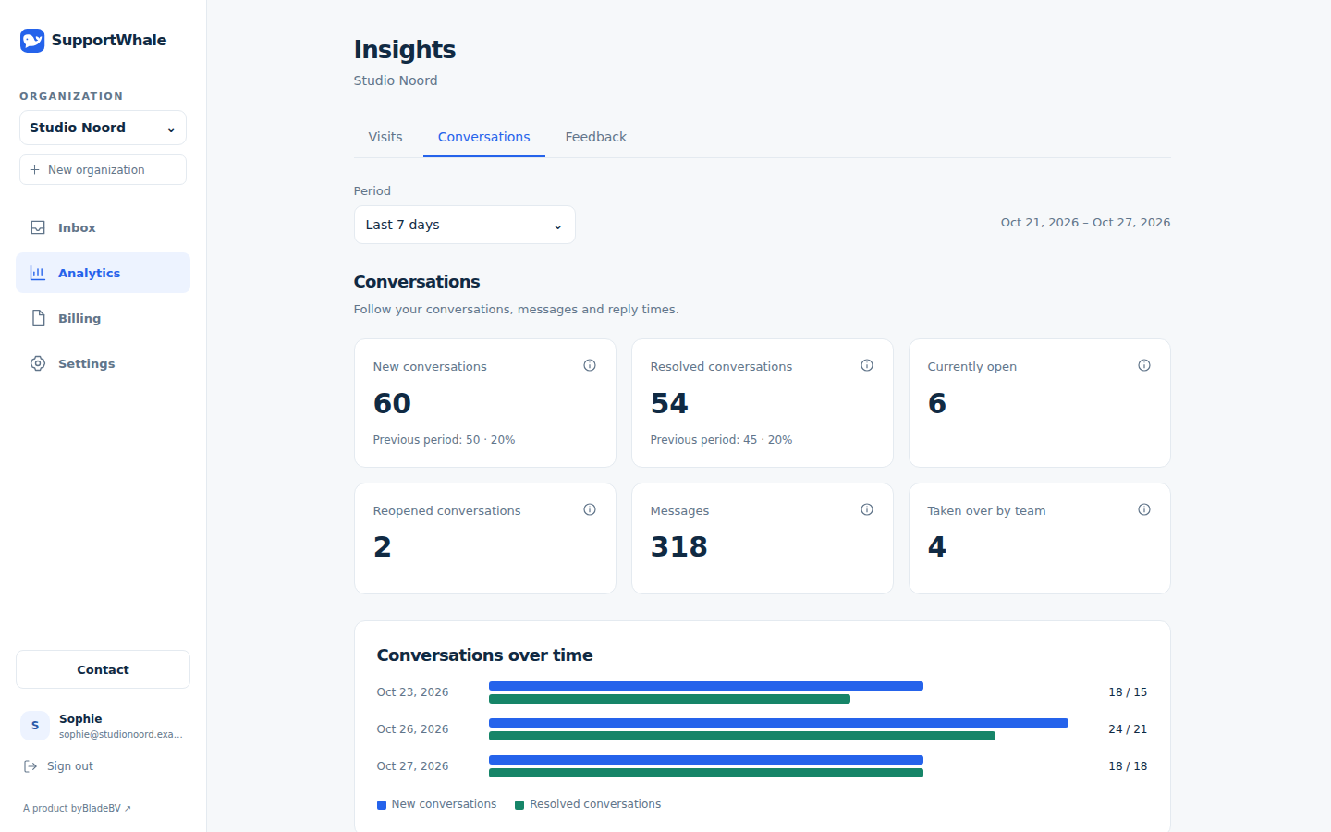Switch to the Visits tab
Screen dimensions: 1331x832
pos(385,137)
